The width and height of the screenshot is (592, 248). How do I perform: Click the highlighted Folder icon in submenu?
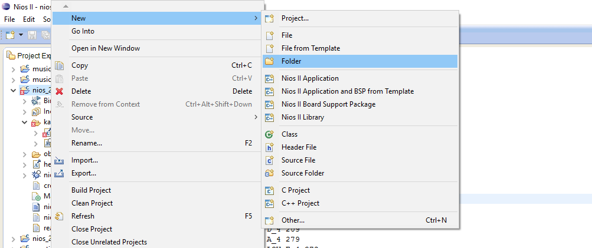(x=269, y=61)
